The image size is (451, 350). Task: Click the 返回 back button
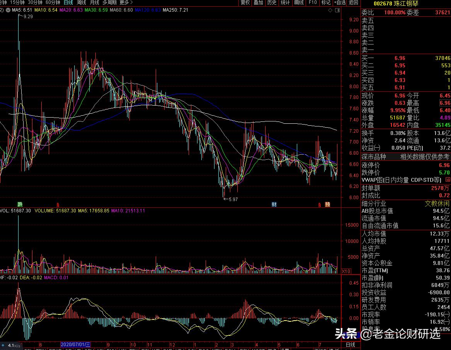(354, 3)
